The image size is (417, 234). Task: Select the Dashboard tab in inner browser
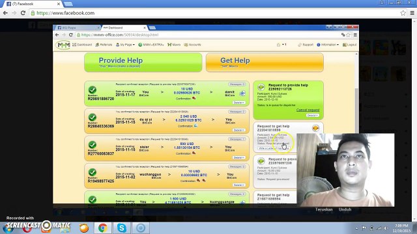pyautogui.click(x=122, y=27)
